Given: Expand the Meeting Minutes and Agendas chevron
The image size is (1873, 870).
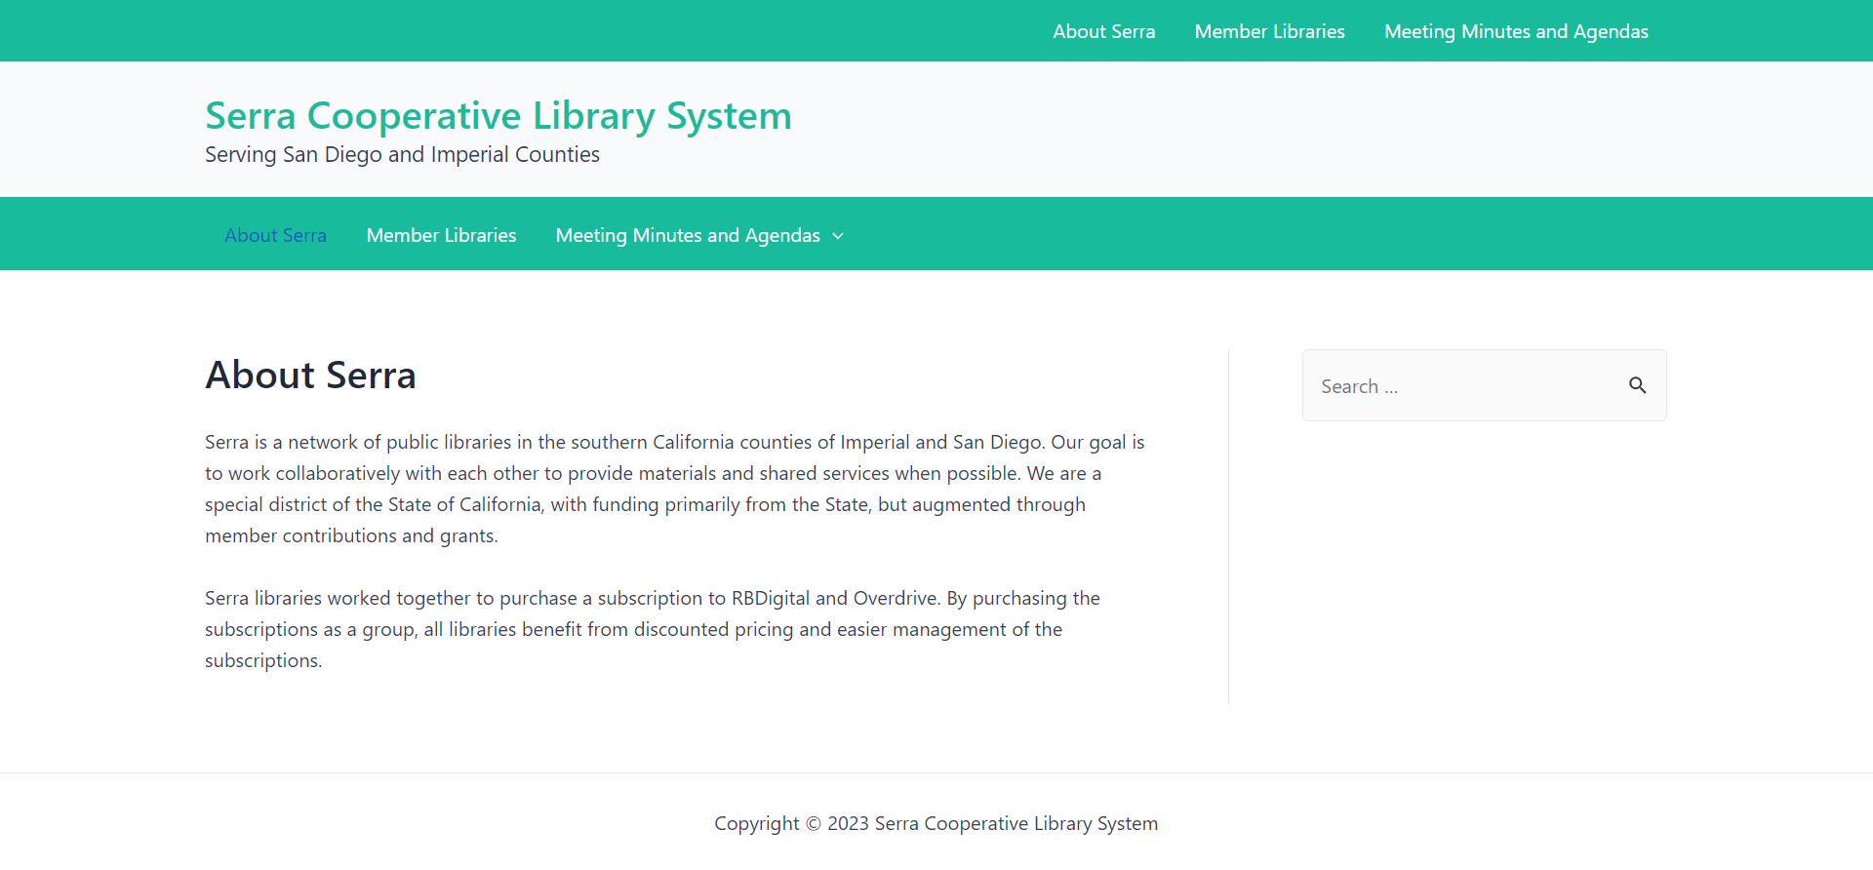Looking at the screenshot, I should click(x=838, y=236).
